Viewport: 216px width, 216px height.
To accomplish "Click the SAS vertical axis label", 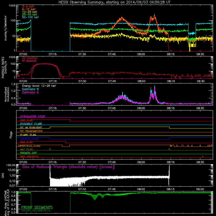I will point(3,175).
